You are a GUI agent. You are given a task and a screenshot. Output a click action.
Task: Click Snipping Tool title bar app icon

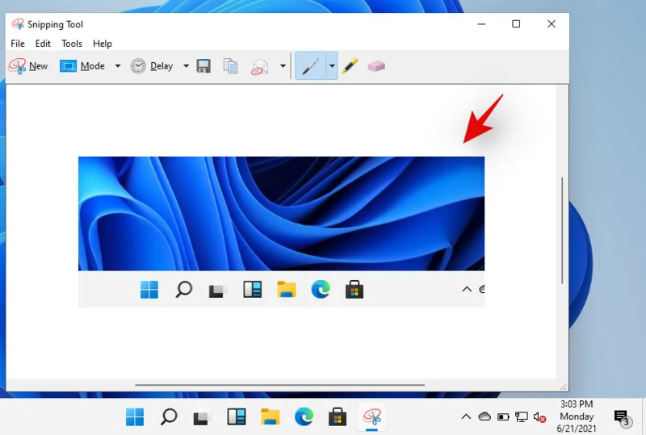tap(18, 24)
